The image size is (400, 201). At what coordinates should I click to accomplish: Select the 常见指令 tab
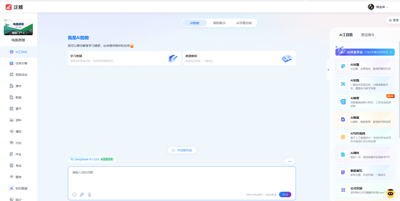coord(368,35)
